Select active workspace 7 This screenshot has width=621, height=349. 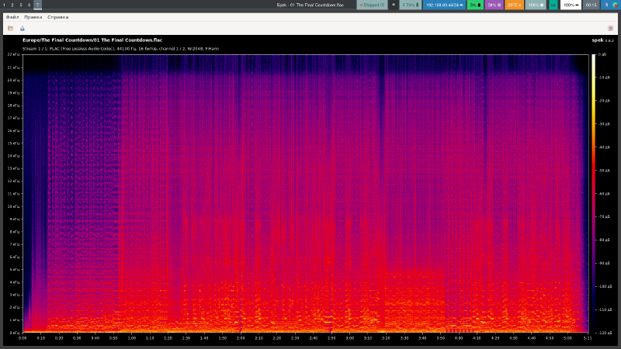37,5
